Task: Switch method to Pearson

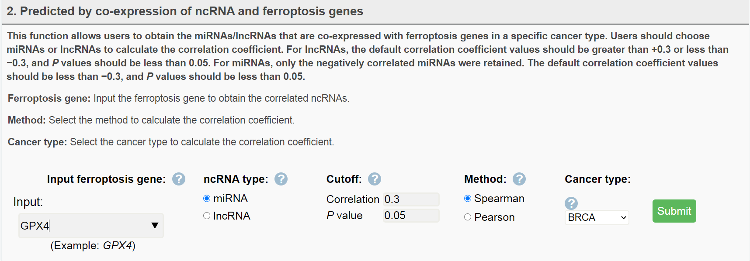Action: pos(468,217)
